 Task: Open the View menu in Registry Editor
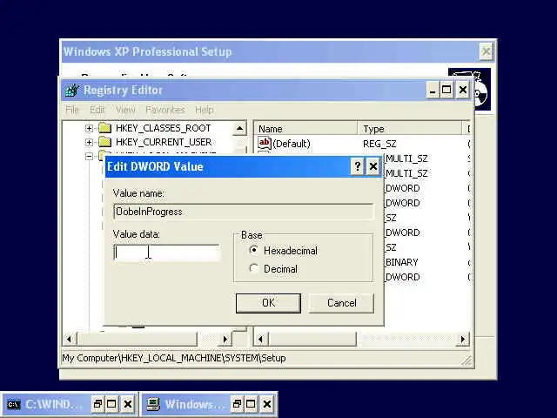coord(125,110)
